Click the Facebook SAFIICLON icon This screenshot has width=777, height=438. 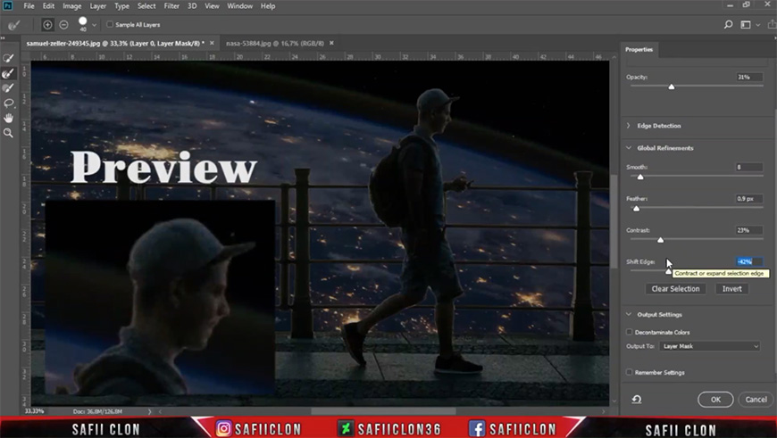[477, 428]
